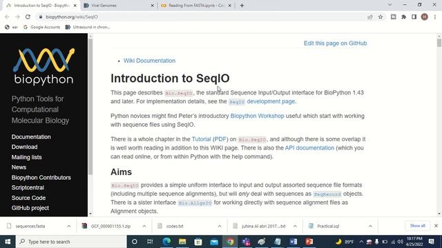This screenshot has width=442, height=248.
Task: Open the Windows Start menu
Action: coord(8,242)
